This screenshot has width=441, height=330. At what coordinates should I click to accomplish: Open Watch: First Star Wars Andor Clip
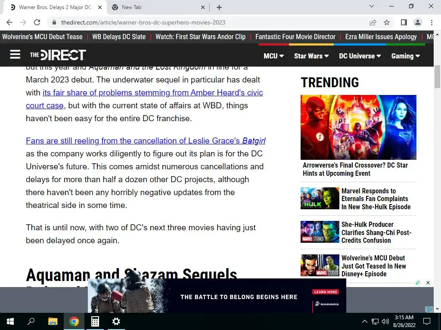pyautogui.click(x=201, y=37)
